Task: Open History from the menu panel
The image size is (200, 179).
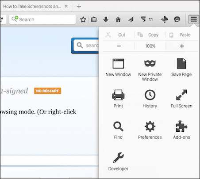Action: point(150,99)
